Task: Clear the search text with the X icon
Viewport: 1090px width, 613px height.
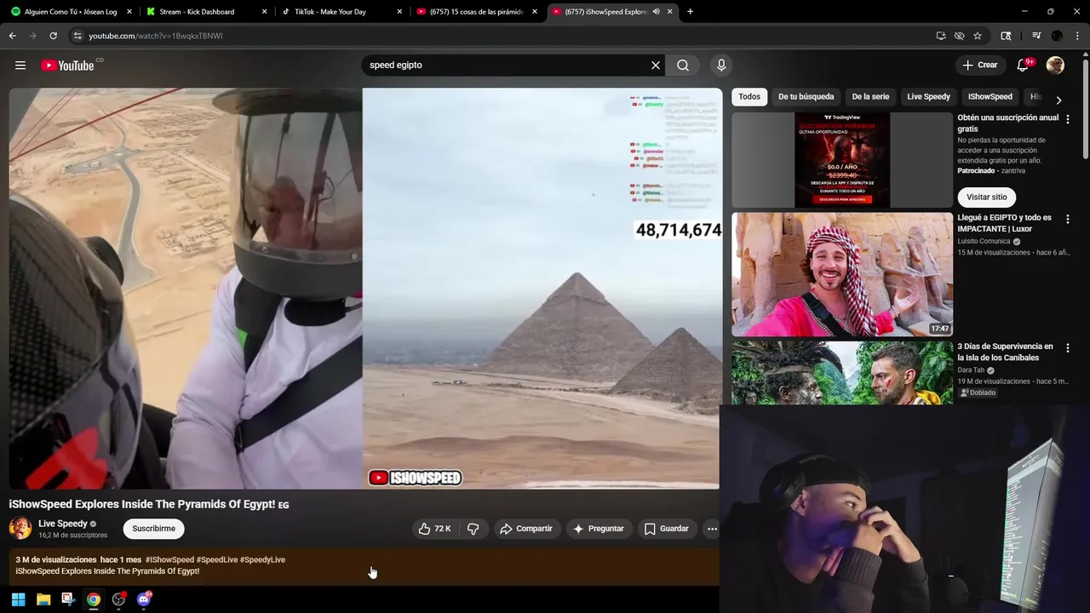Action: tap(656, 66)
